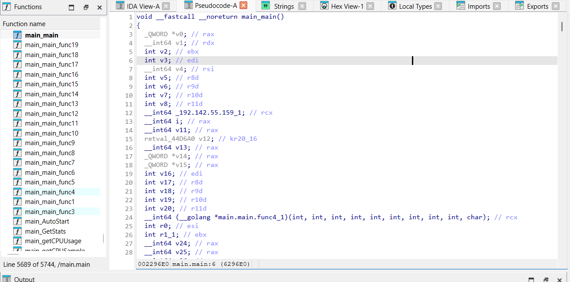Select main_getCPUUsage in functions list
This screenshot has width=570, height=282.
tap(53, 241)
